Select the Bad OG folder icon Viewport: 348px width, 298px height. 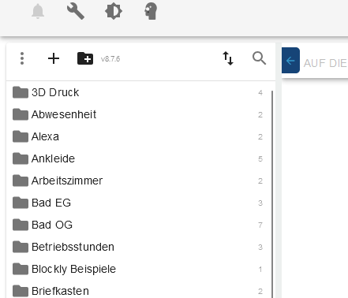coord(21,225)
